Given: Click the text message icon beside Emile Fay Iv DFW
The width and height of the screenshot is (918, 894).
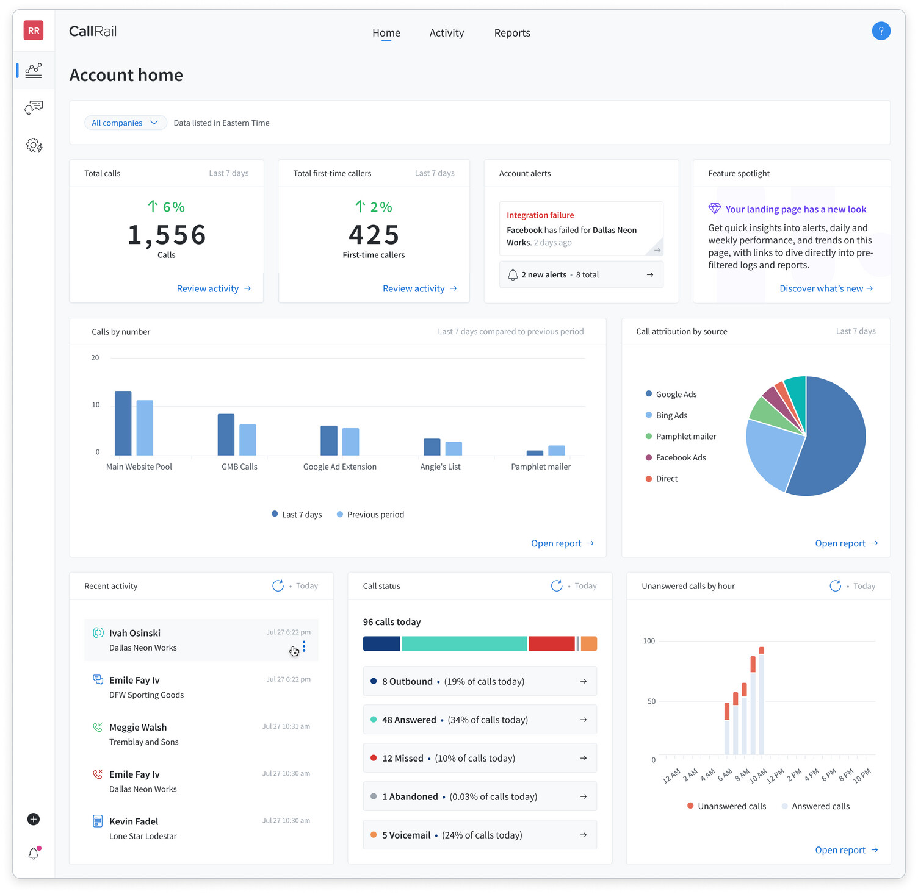Looking at the screenshot, I should click(x=98, y=679).
